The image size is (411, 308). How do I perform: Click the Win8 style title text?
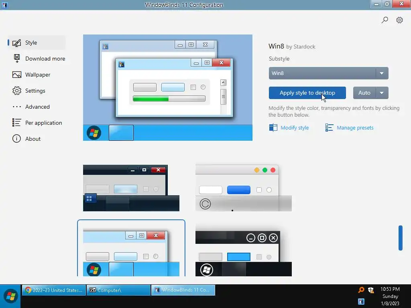(276, 46)
